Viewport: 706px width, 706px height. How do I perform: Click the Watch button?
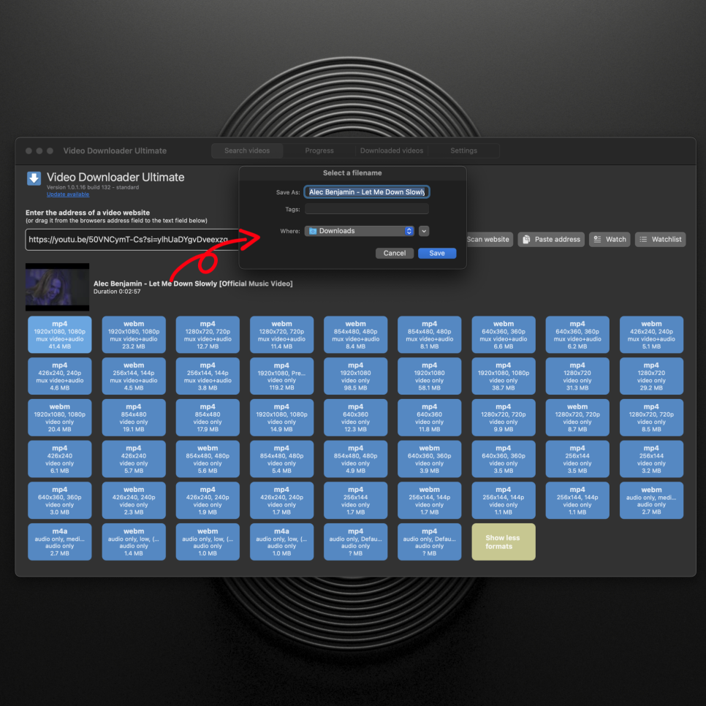(610, 240)
